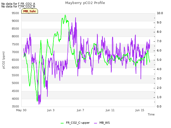Screen dimensions: 171x128
Task: Click the MB_tule label box
Action: click(x=30, y=11)
